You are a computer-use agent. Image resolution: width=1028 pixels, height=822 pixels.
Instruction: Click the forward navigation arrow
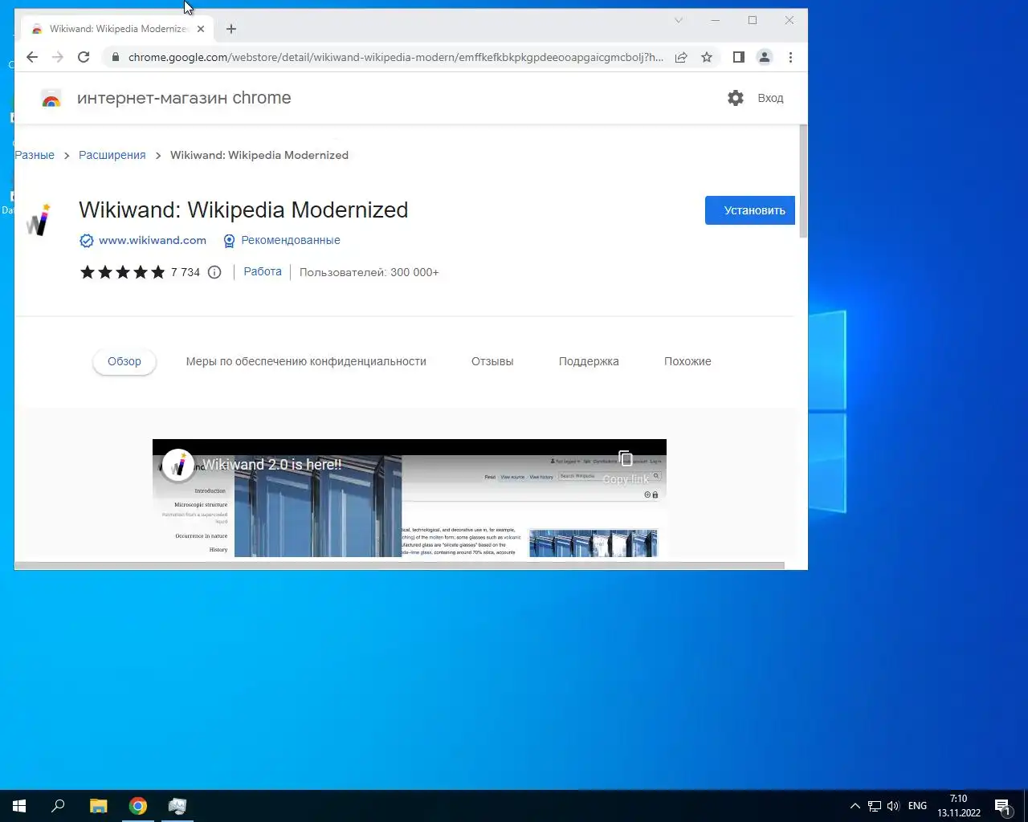pos(58,57)
